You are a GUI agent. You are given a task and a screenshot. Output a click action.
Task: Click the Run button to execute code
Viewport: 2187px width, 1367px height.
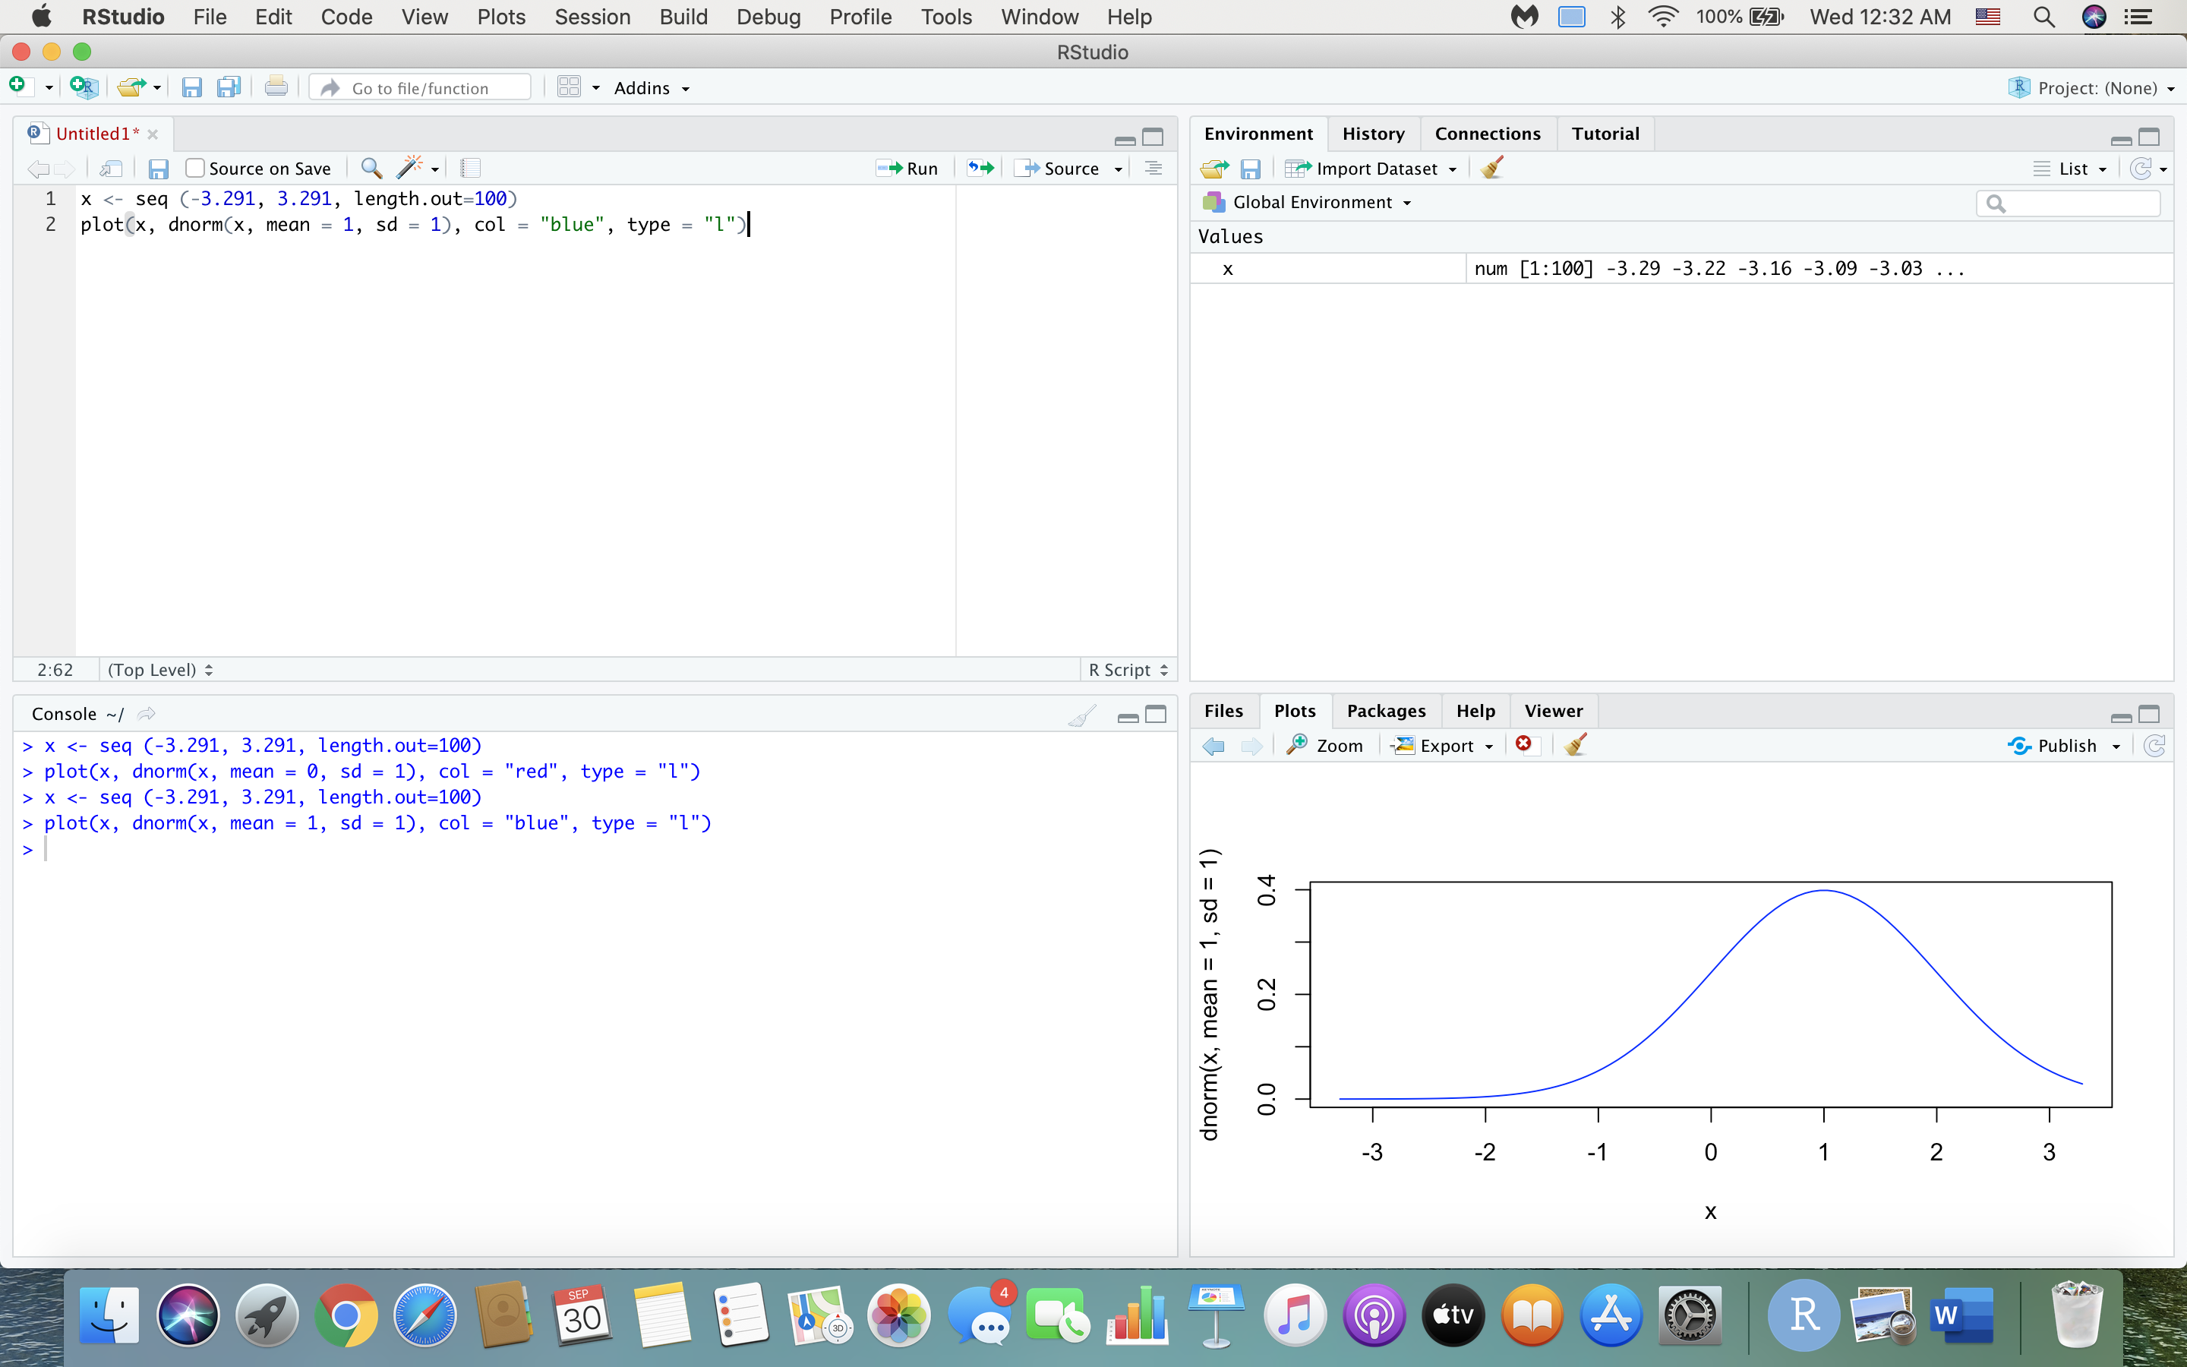(907, 167)
